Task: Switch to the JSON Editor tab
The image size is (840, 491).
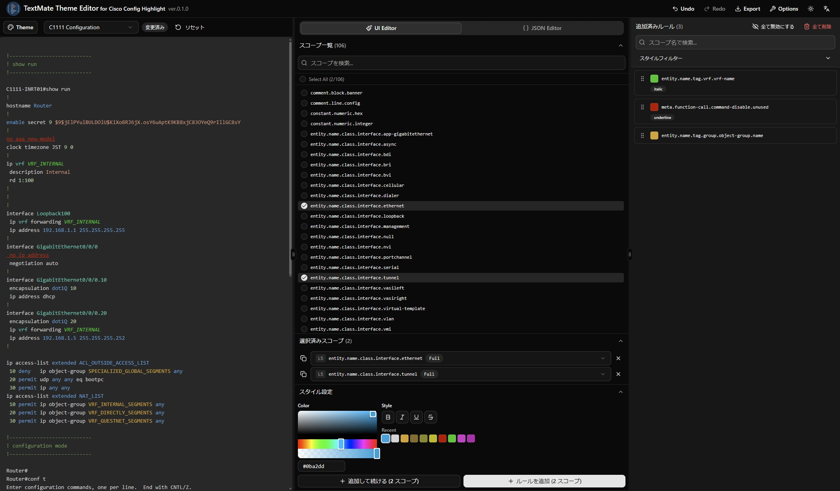Action: [542, 28]
